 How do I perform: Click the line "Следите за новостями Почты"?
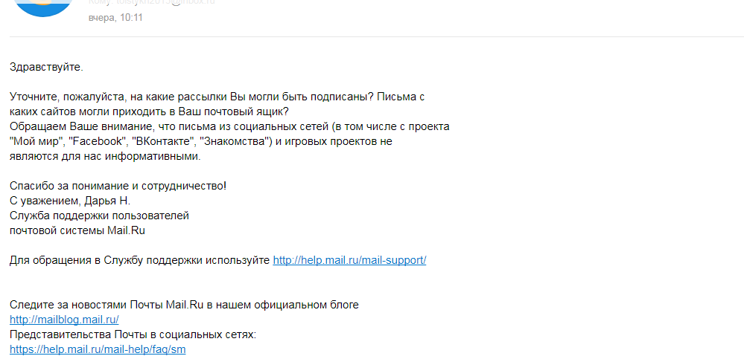pos(184,305)
